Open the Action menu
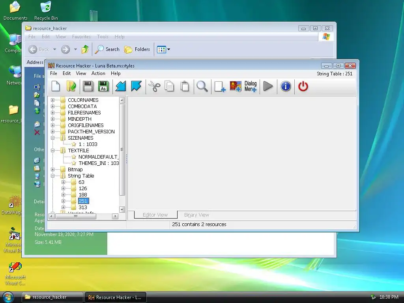The height and width of the screenshot is (303, 404). (98, 73)
